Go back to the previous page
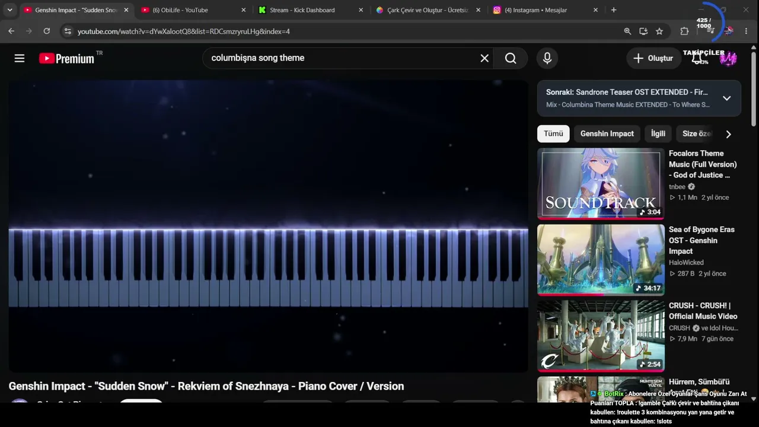759x427 pixels. click(11, 31)
